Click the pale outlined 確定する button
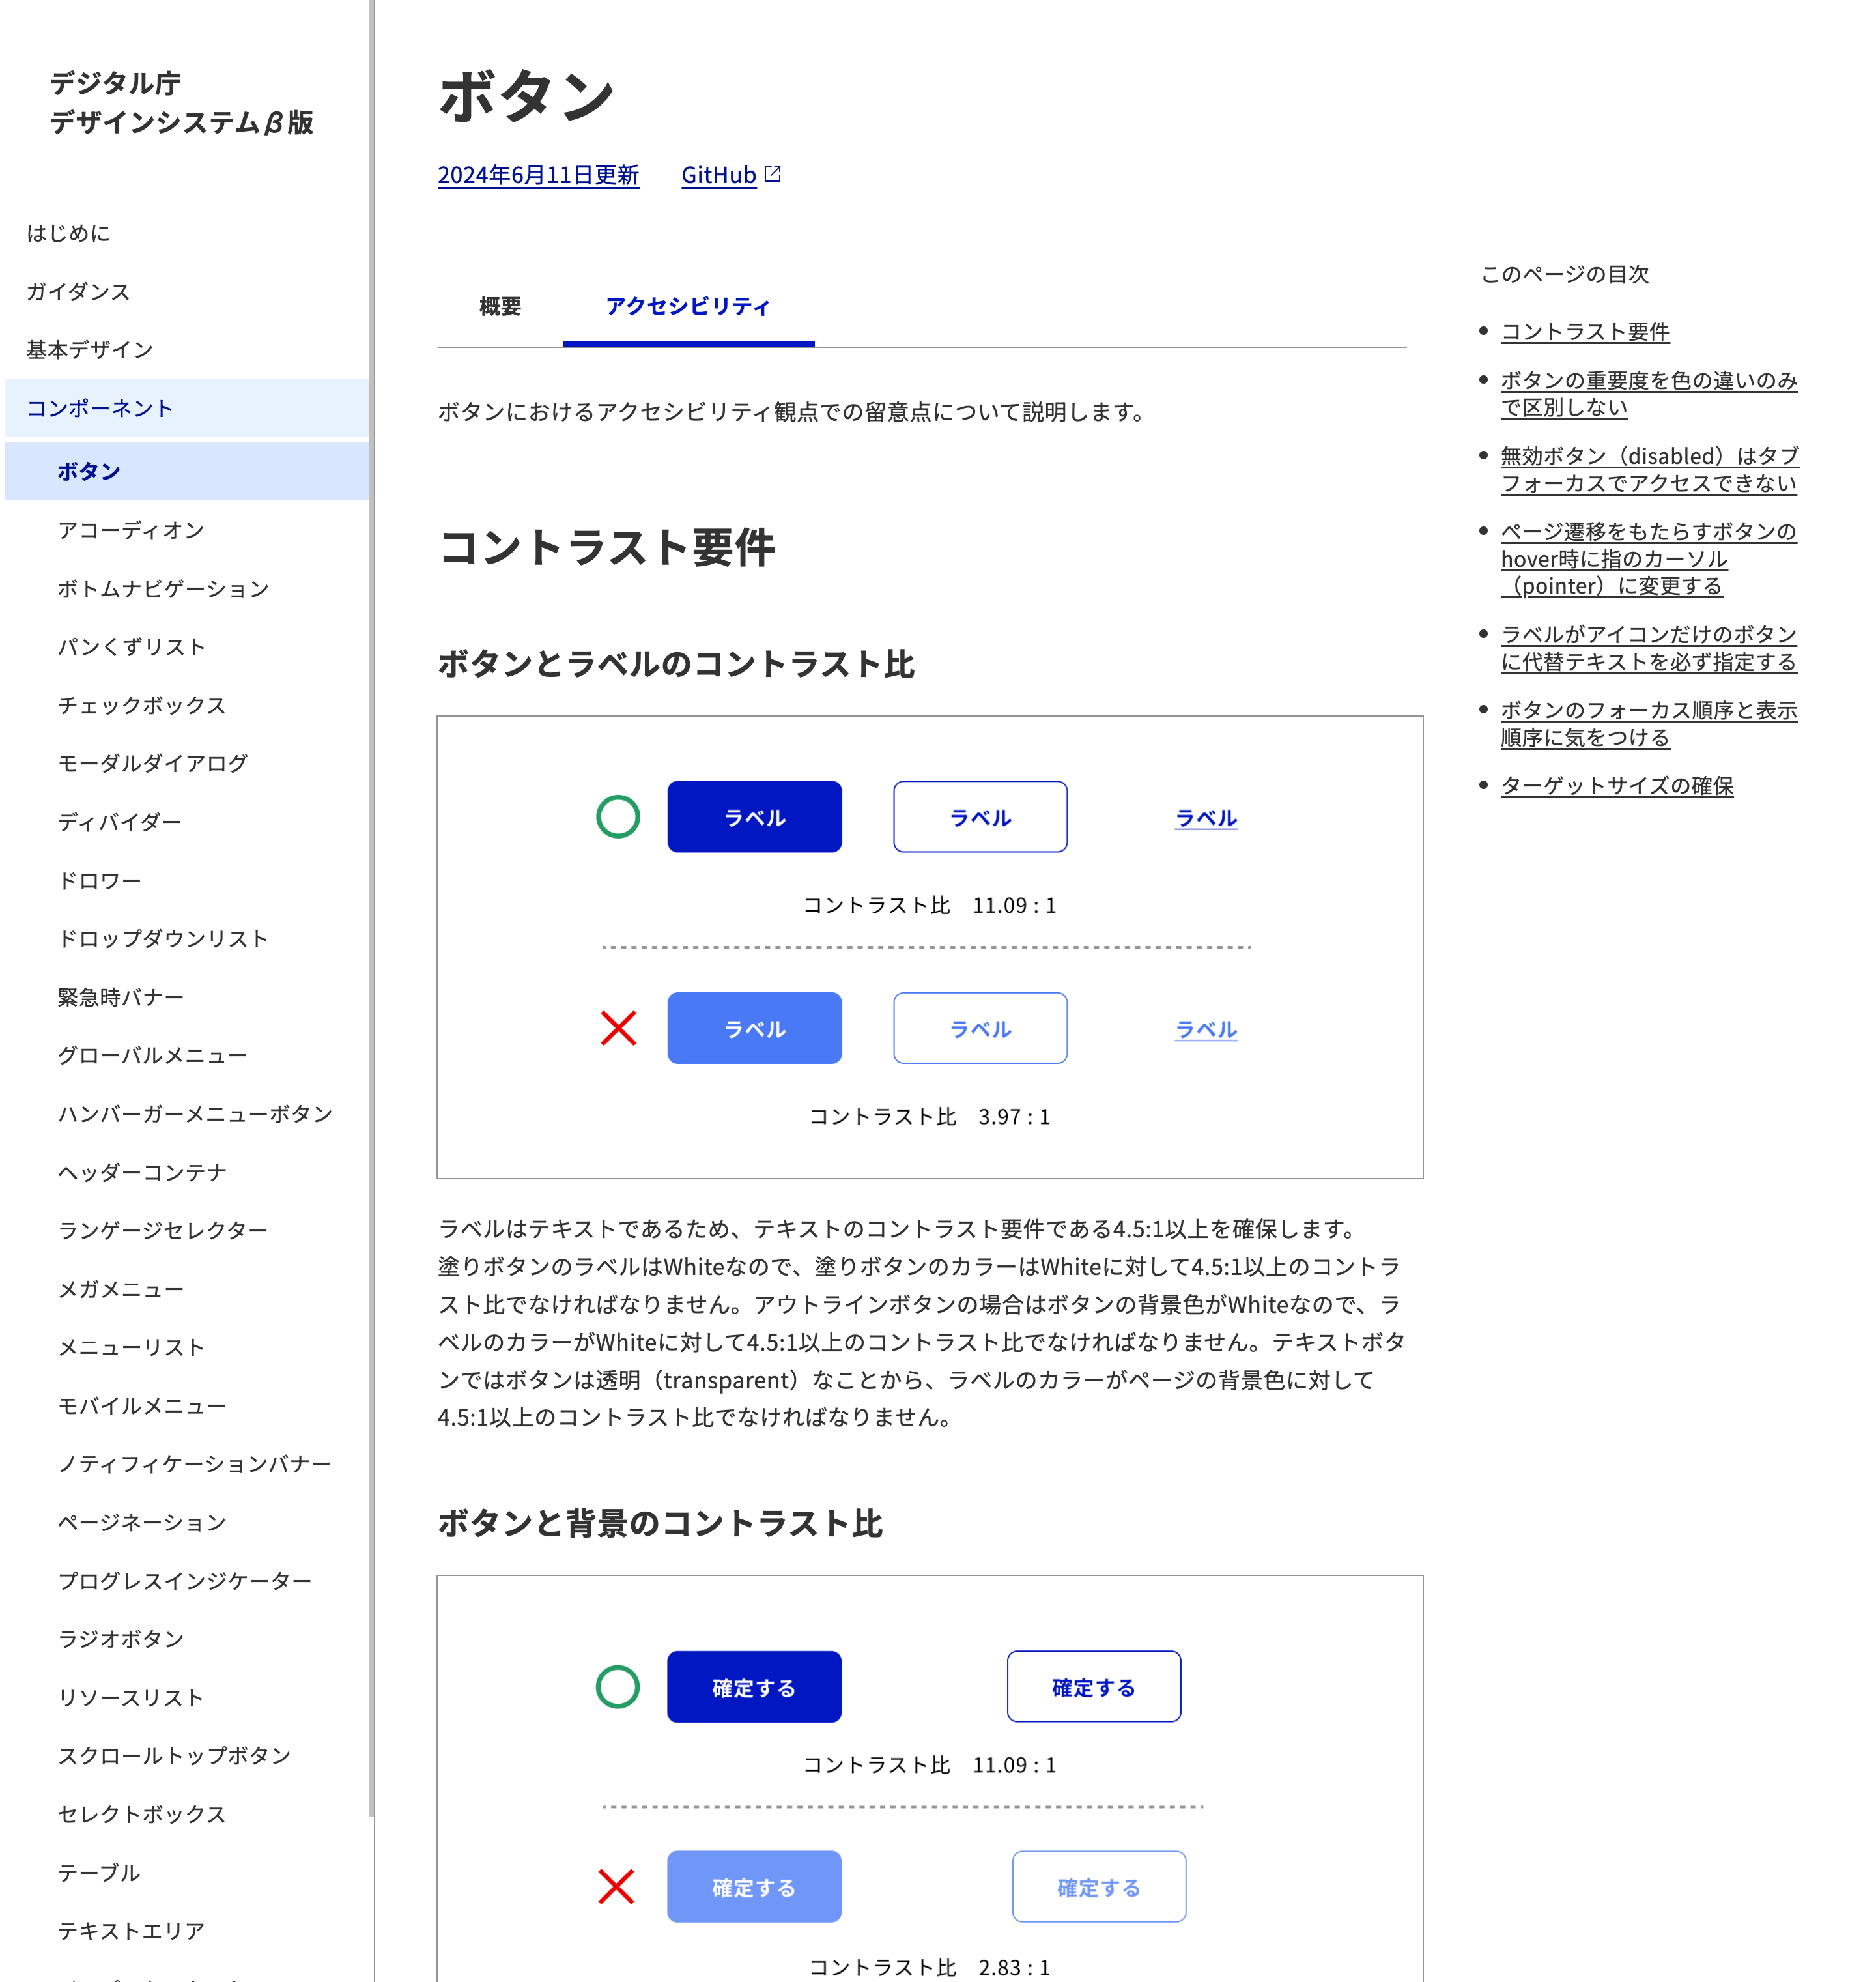 coord(1099,1887)
